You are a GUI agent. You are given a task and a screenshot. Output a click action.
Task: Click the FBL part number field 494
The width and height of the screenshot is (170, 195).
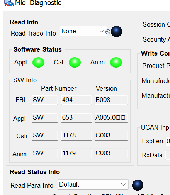(x=76, y=100)
